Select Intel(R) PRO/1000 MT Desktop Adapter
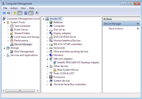 tap(78, 62)
